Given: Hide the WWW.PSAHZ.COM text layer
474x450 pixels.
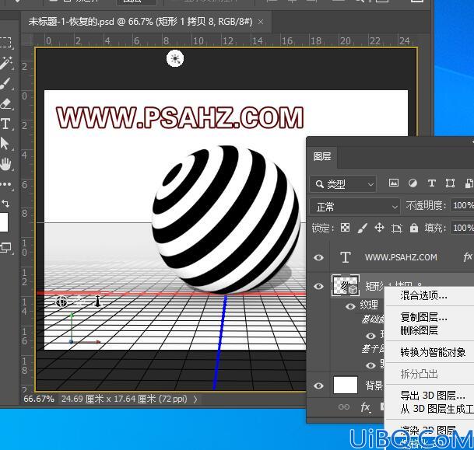Looking at the screenshot, I should pyautogui.click(x=318, y=257).
